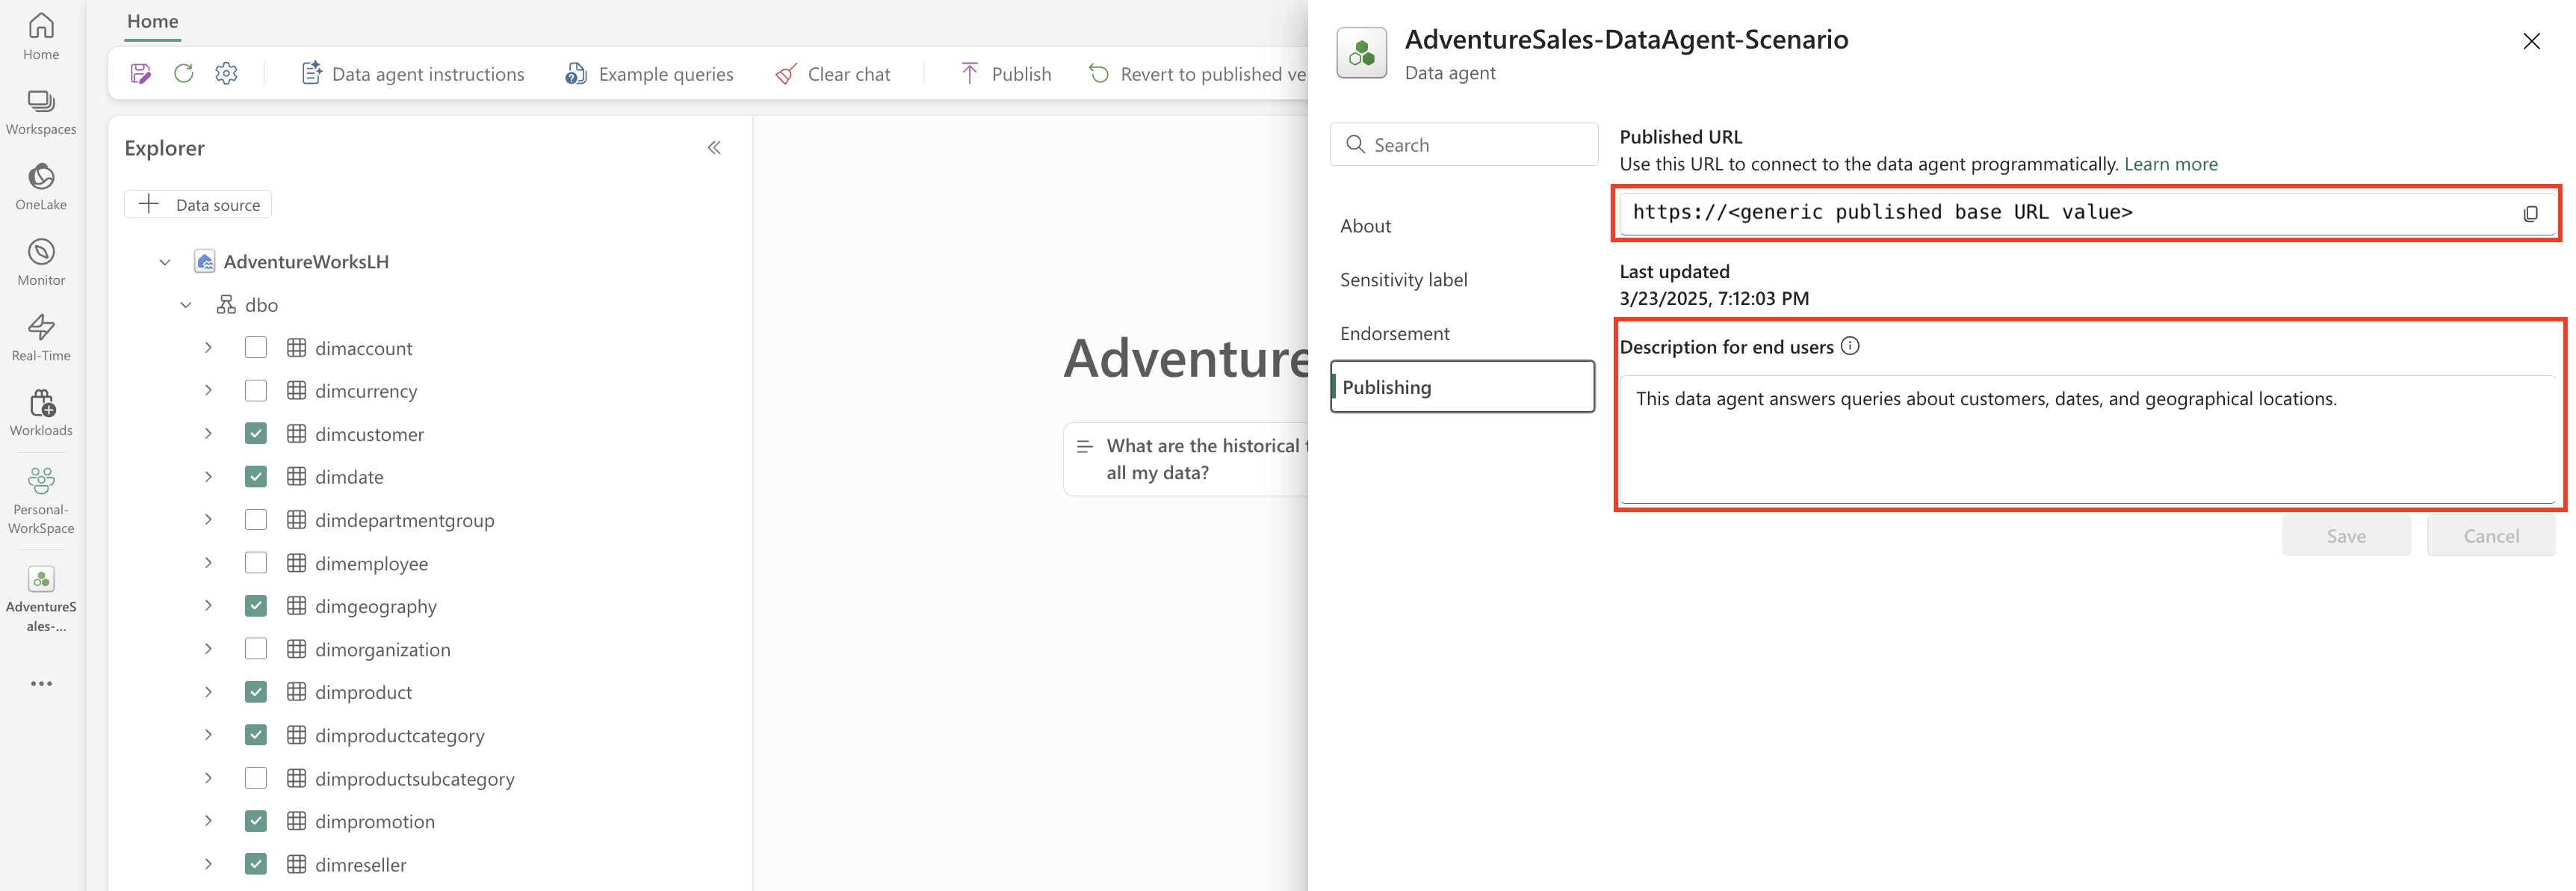The width and height of the screenshot is (2576, 891).
Task: Open the Learn more link
Action: pos(2170,164)
